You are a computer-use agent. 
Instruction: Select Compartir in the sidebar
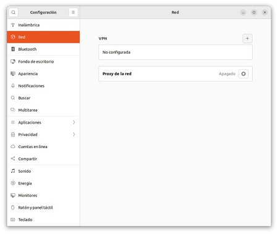(43, 159)
